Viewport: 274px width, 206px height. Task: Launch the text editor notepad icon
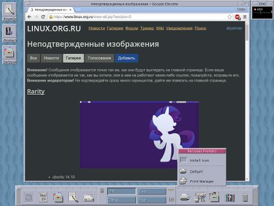tap(73, 197)
